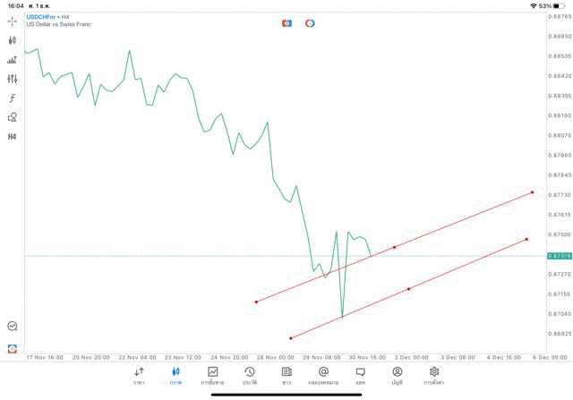The image size is (573, 400).
Task: Open the drawing objects shapes icon
Action: (x=13, y=117)
